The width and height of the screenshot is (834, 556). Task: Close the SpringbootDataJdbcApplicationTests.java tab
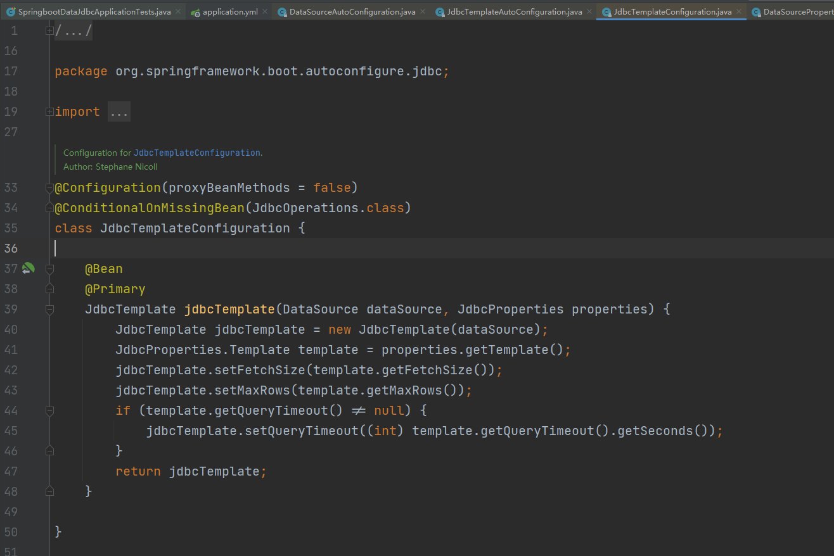coord(177,11)
